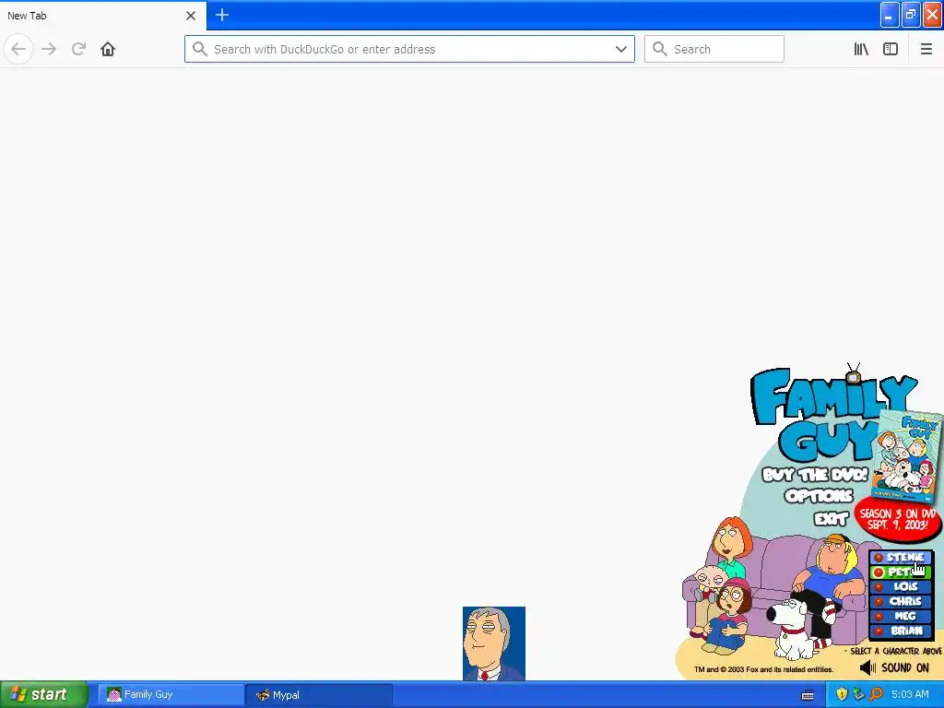Click the gray-haired man desktop character

(x=494, y=643)
